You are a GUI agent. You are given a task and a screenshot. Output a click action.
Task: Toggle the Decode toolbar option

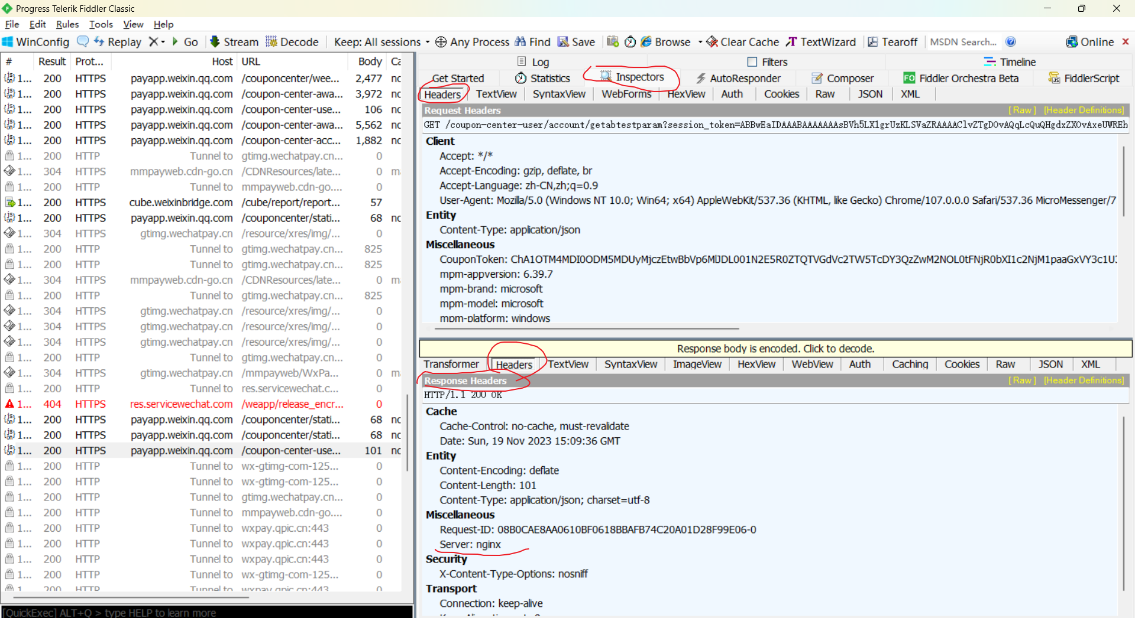coord(292,42)
